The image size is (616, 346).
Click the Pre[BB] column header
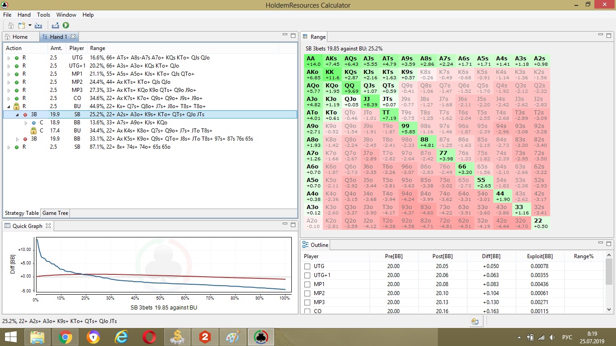(x=394, y=256)
